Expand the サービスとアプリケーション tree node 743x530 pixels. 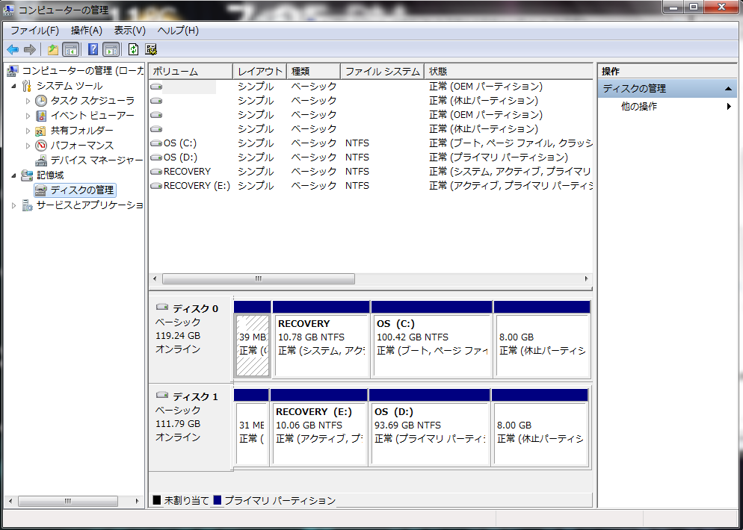click(13, 205)
